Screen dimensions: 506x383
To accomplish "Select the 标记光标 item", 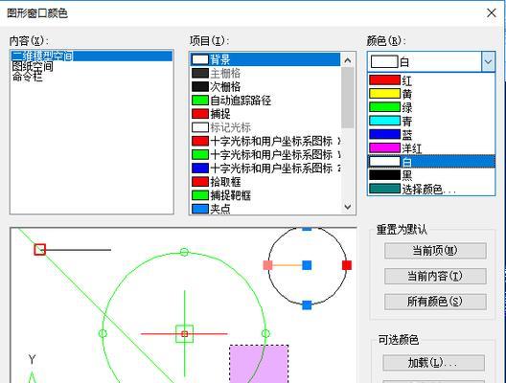I will (265, 127).
